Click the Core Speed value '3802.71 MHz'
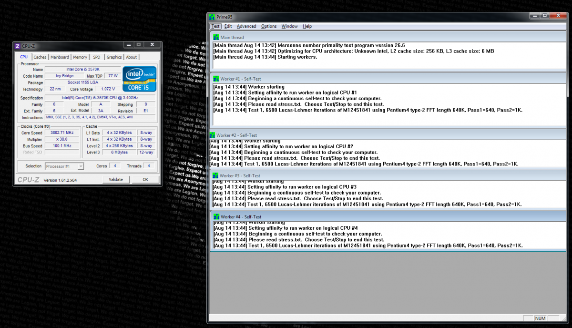The image size is (572, 328). pyautogui.click(x=62, y=133)
